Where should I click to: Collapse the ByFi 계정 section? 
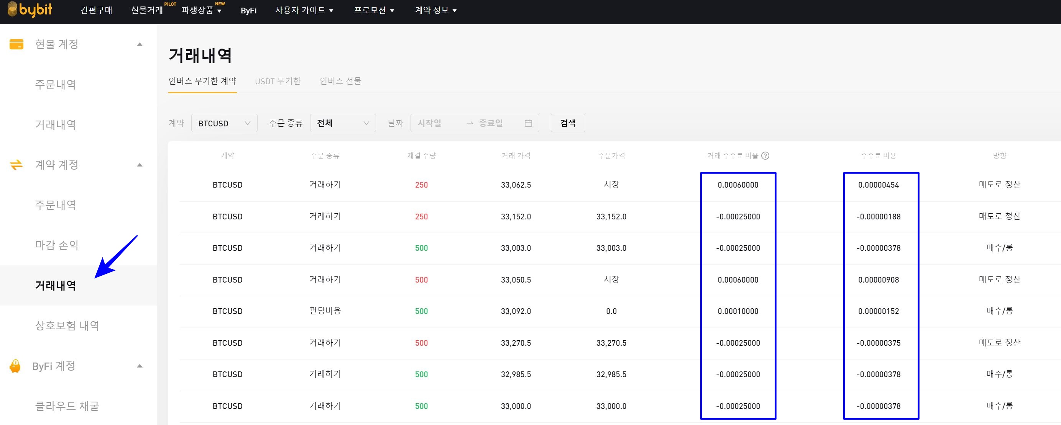coord(140,366)
